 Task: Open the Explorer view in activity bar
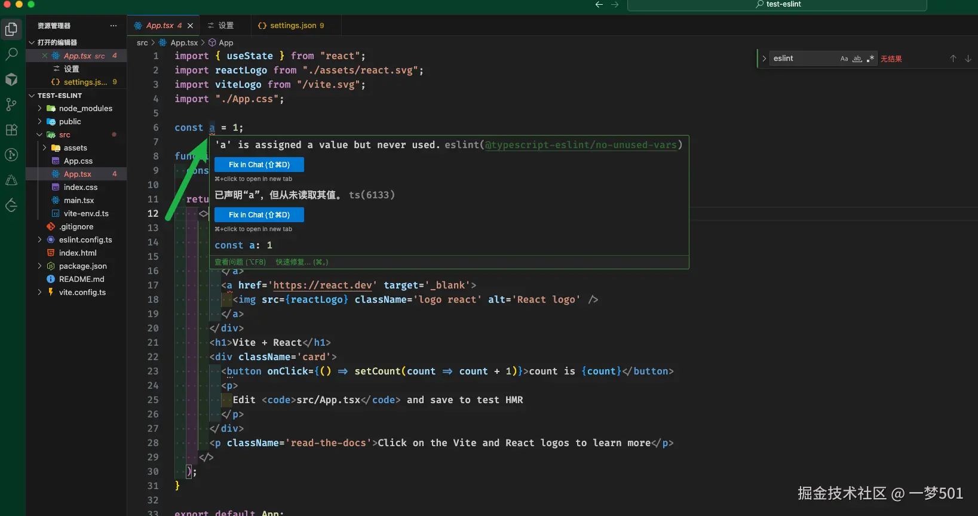pyautogui.click(x=11, y=29)
